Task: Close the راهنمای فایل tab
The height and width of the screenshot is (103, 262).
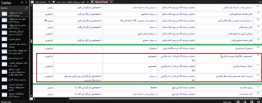Action: [49, 2]
